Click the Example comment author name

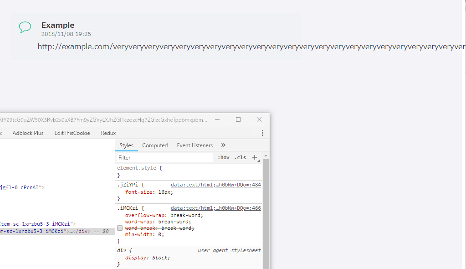click(58, 25)
